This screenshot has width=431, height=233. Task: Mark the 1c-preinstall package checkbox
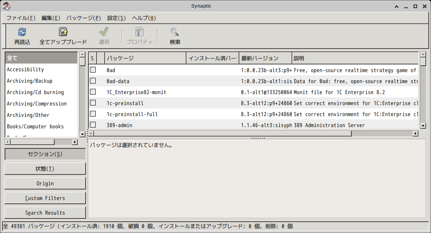tap(93, 103)
